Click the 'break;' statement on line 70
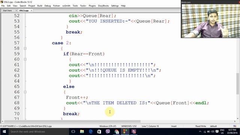The width and height of the screenshot is (240, 135). (x=71, y=114)
